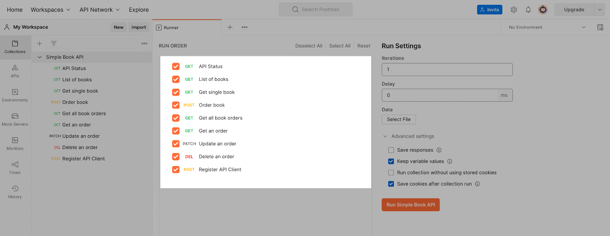Click the Reset link

(364, 46)
